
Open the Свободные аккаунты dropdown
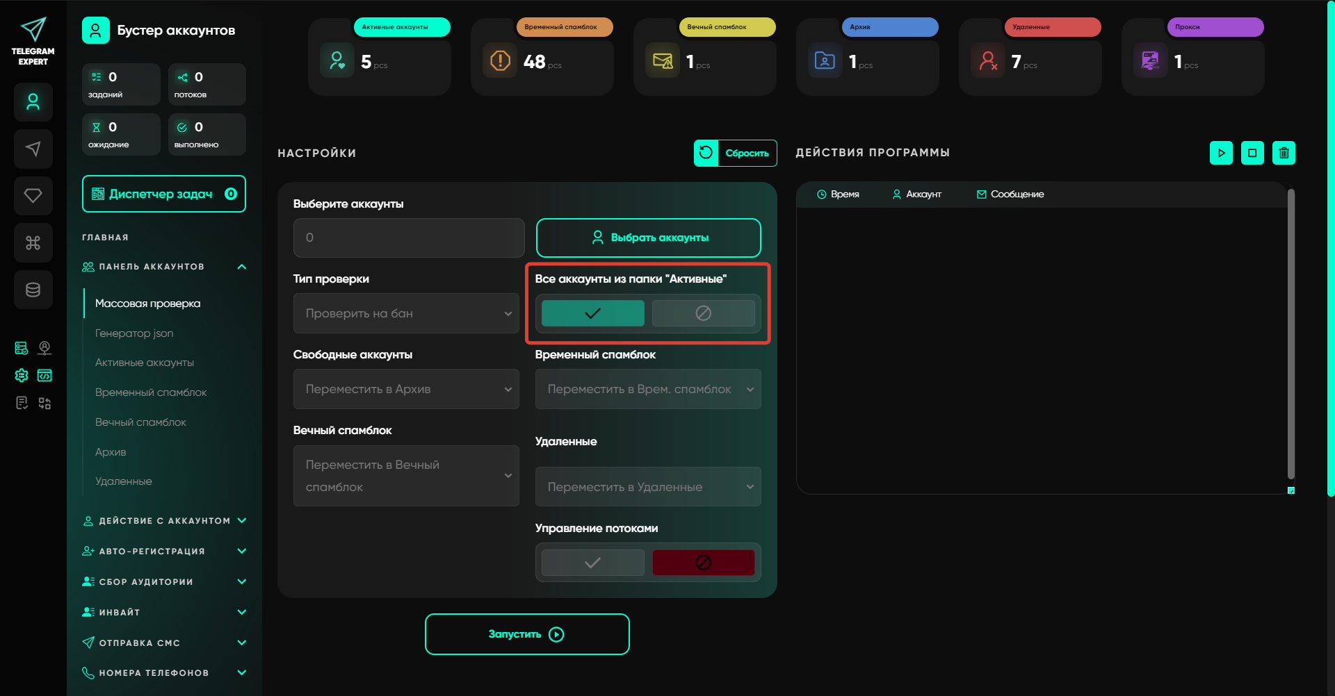tap(406, 389)
